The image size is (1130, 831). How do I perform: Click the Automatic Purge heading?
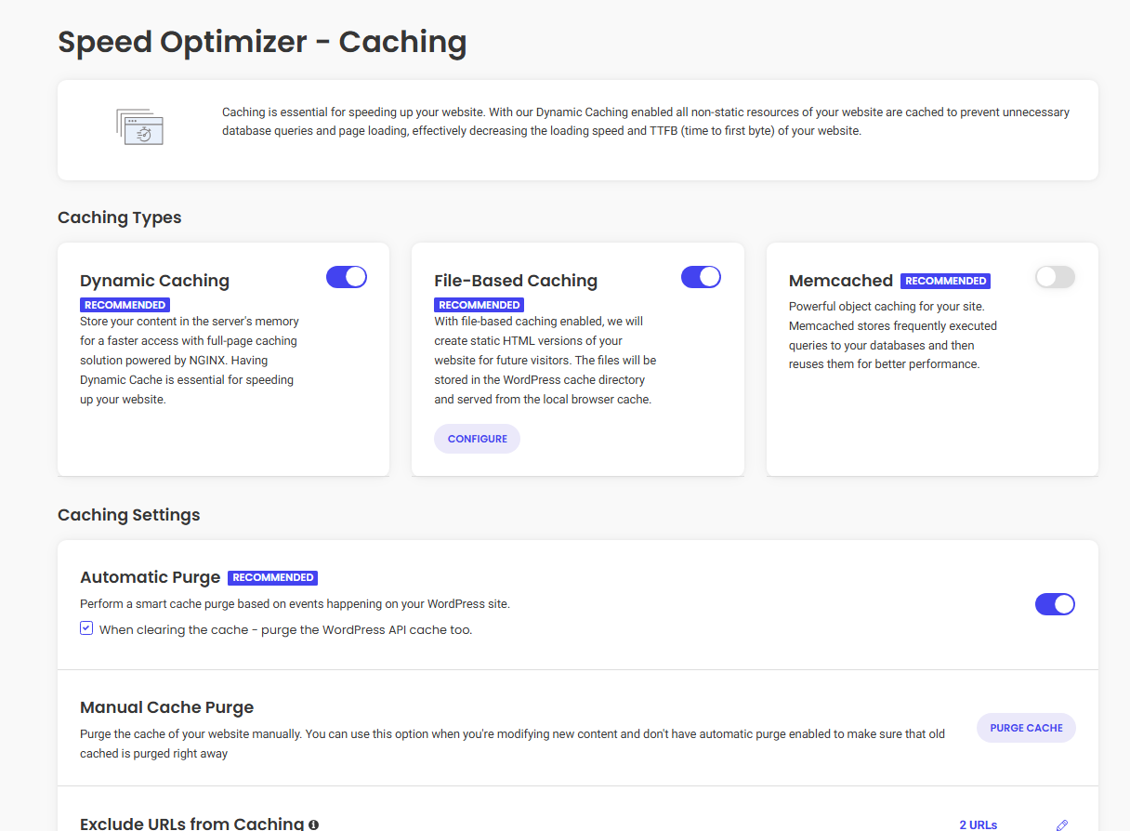(x=151, y=577)
